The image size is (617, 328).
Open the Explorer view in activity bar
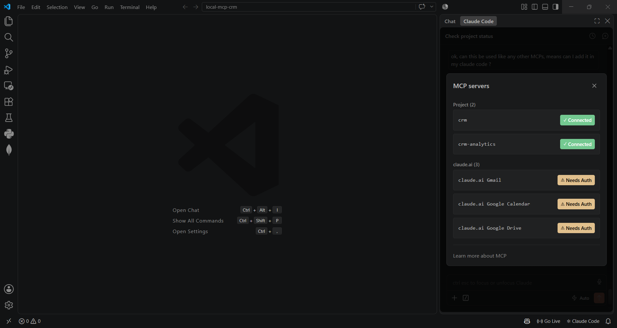[9, 21]
